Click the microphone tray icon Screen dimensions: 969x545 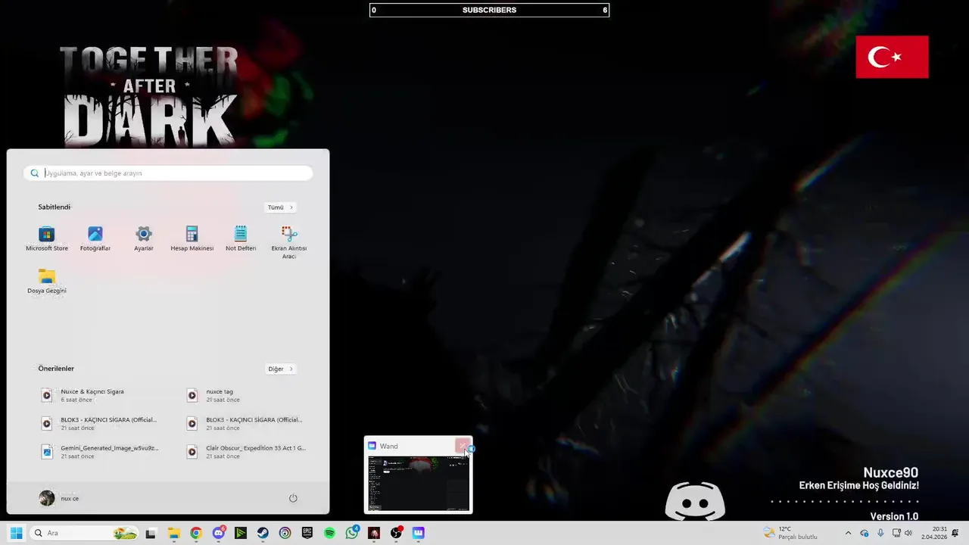(x=880, y=533)
